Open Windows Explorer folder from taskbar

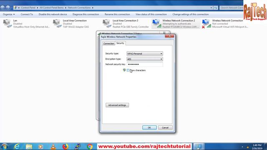pos(29,146)
